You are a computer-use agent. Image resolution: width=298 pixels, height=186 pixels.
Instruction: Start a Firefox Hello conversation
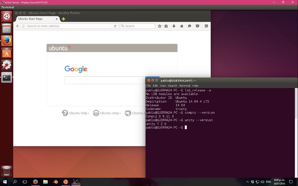[190, 26]
